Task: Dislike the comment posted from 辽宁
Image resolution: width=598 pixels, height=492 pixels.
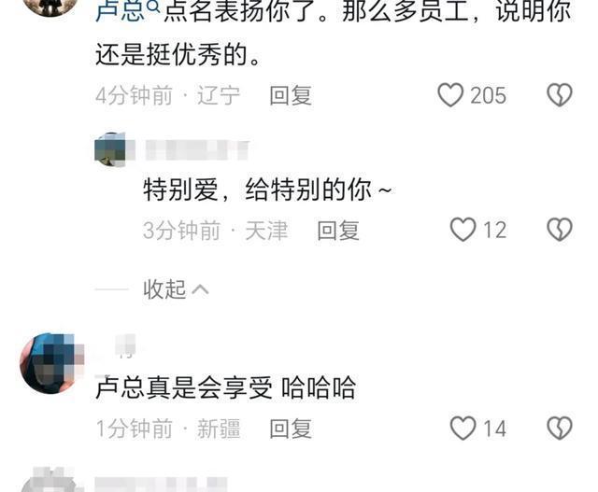Action: click(560, 95)
